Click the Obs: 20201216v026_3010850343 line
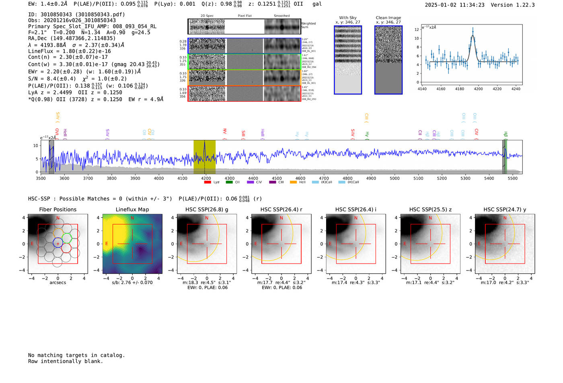Screen dimensions: 563x383 (x=72, y=20)
